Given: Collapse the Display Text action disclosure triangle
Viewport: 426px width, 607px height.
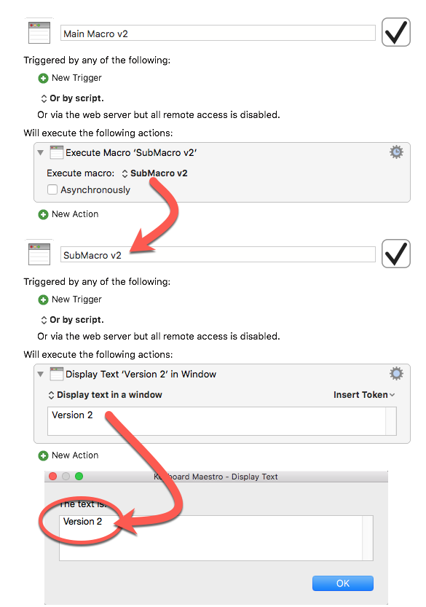Looking at the screenshot, I should [41, 374].
